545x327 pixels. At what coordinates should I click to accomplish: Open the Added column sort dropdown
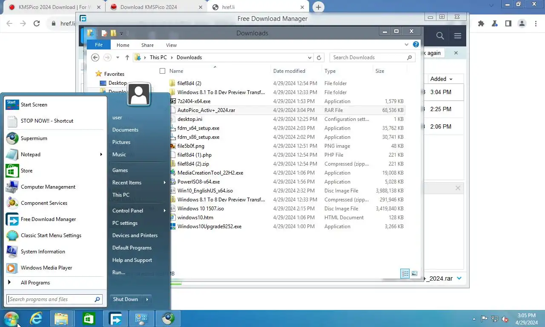tap(451, 79)
